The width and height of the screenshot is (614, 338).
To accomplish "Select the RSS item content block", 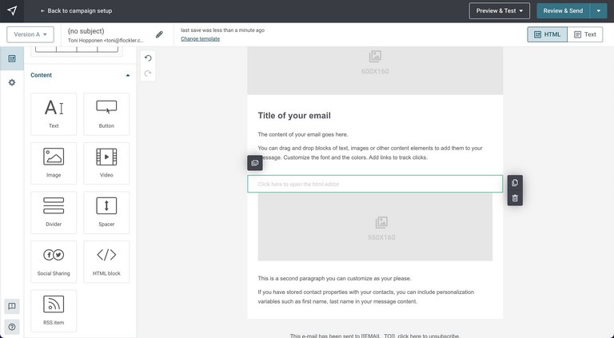I will click(x=54, y=311).
